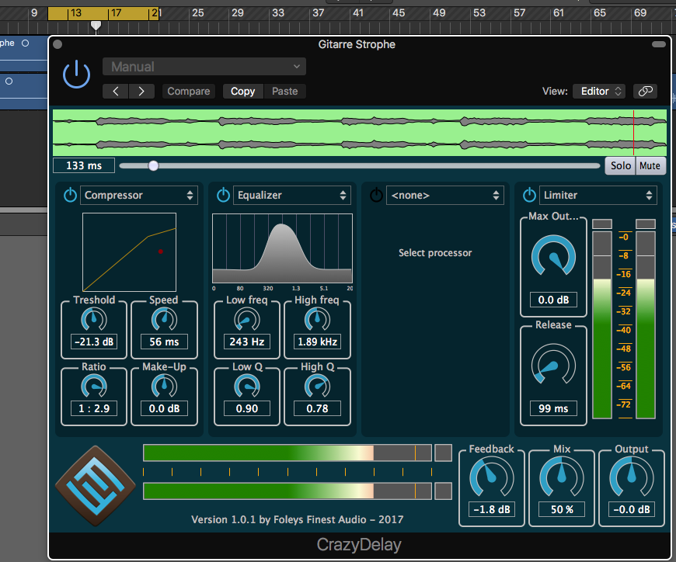
Task: Click the Max Out knob in Limiter
Action: (553, 256)
